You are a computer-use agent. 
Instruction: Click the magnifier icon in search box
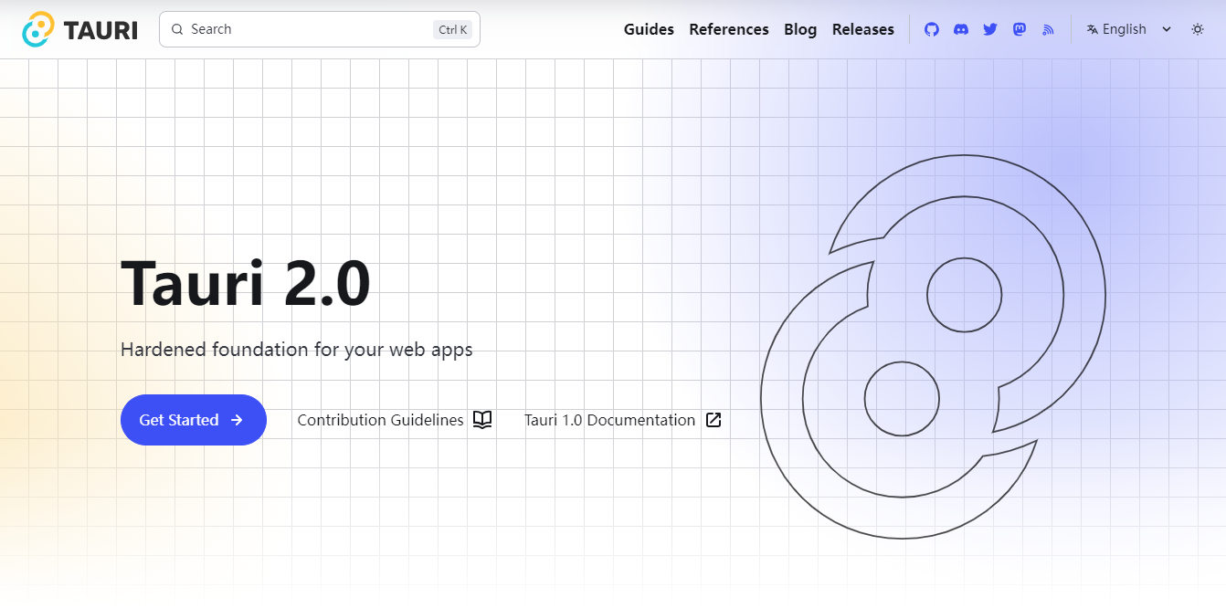(x=177, y=29)
